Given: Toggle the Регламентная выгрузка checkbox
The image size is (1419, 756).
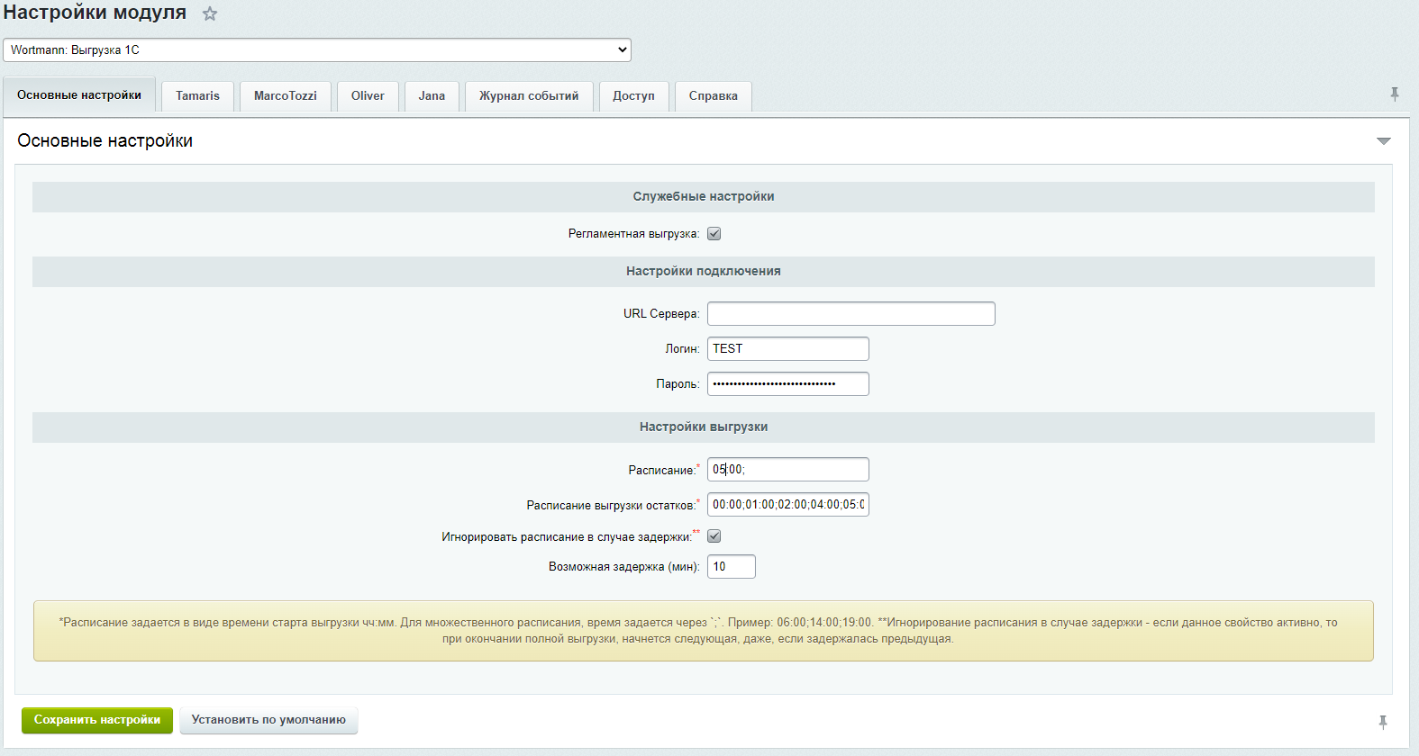Looking at the screenshot, I should tap(714, 234).
